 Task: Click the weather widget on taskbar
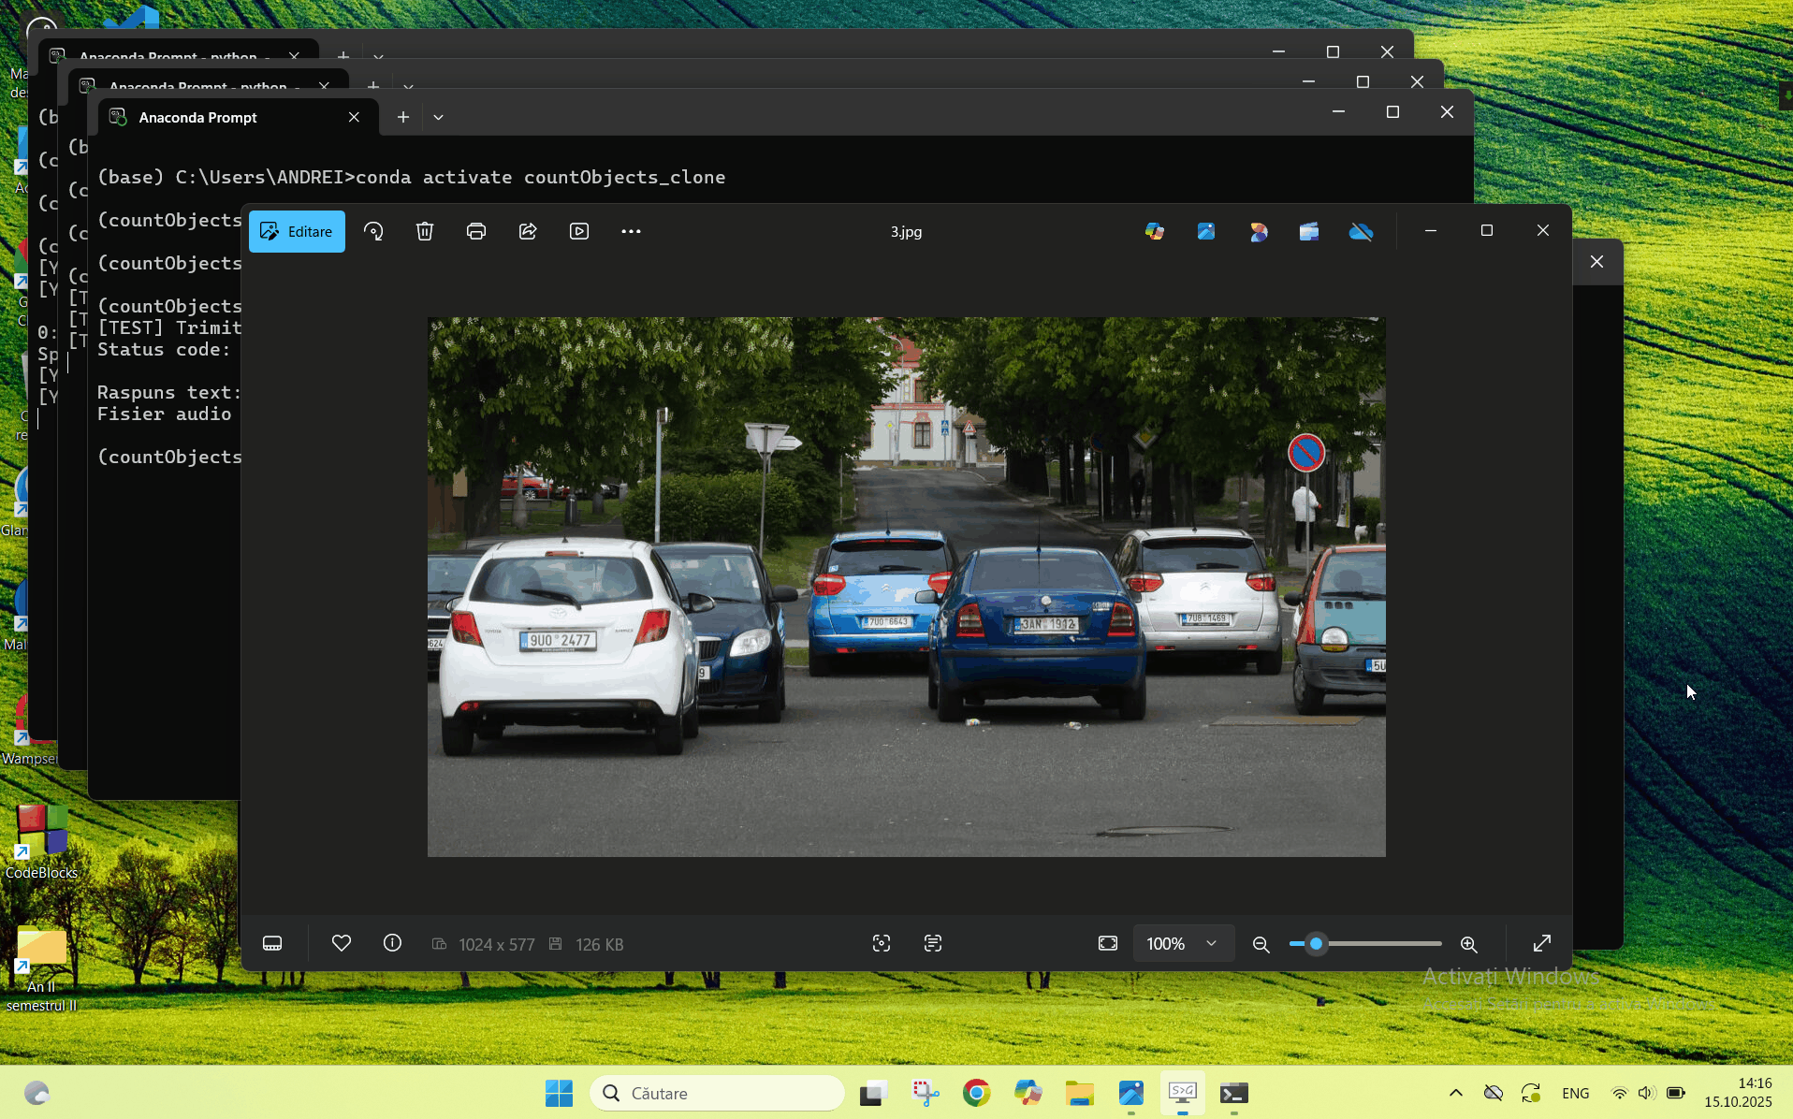click(x=36, y=1093)
